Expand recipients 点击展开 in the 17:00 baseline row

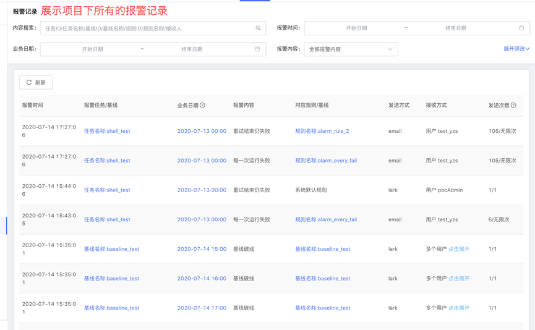click(459, 308)
